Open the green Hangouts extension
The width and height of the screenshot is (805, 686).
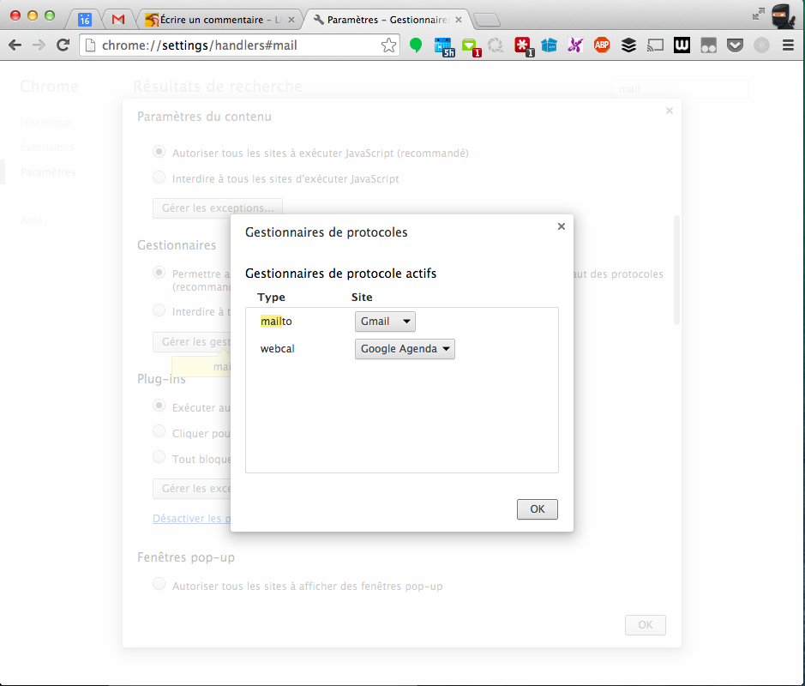(416, 45)
